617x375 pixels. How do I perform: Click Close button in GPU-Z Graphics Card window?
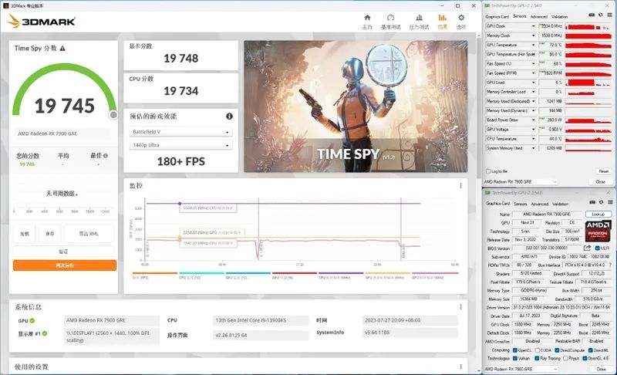click(601, 369)
